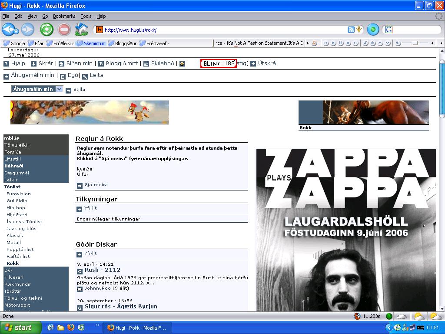Open Firefox from the quick launch bar
Screen dimensions: 445x334
coord(71,327)
